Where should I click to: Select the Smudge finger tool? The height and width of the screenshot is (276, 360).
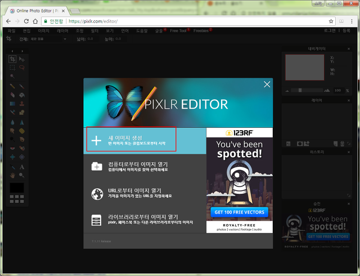(x=12, y=131)
